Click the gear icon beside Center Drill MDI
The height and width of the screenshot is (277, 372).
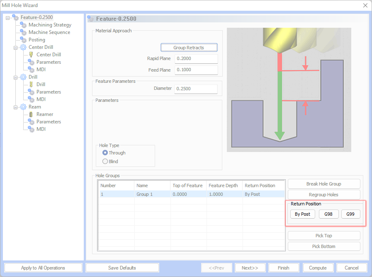(x=31, y=70)
